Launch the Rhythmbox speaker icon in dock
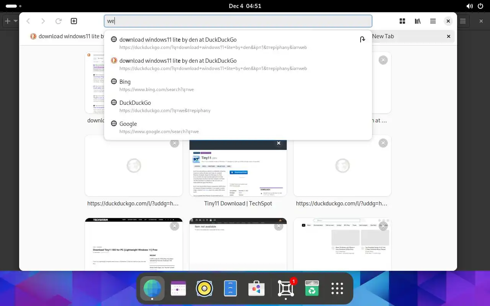 pyautogui.click(x=204, y=288)
